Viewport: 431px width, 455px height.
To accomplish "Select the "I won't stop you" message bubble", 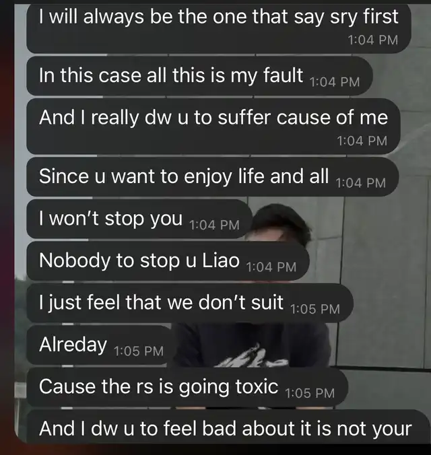I will (139, 219).
